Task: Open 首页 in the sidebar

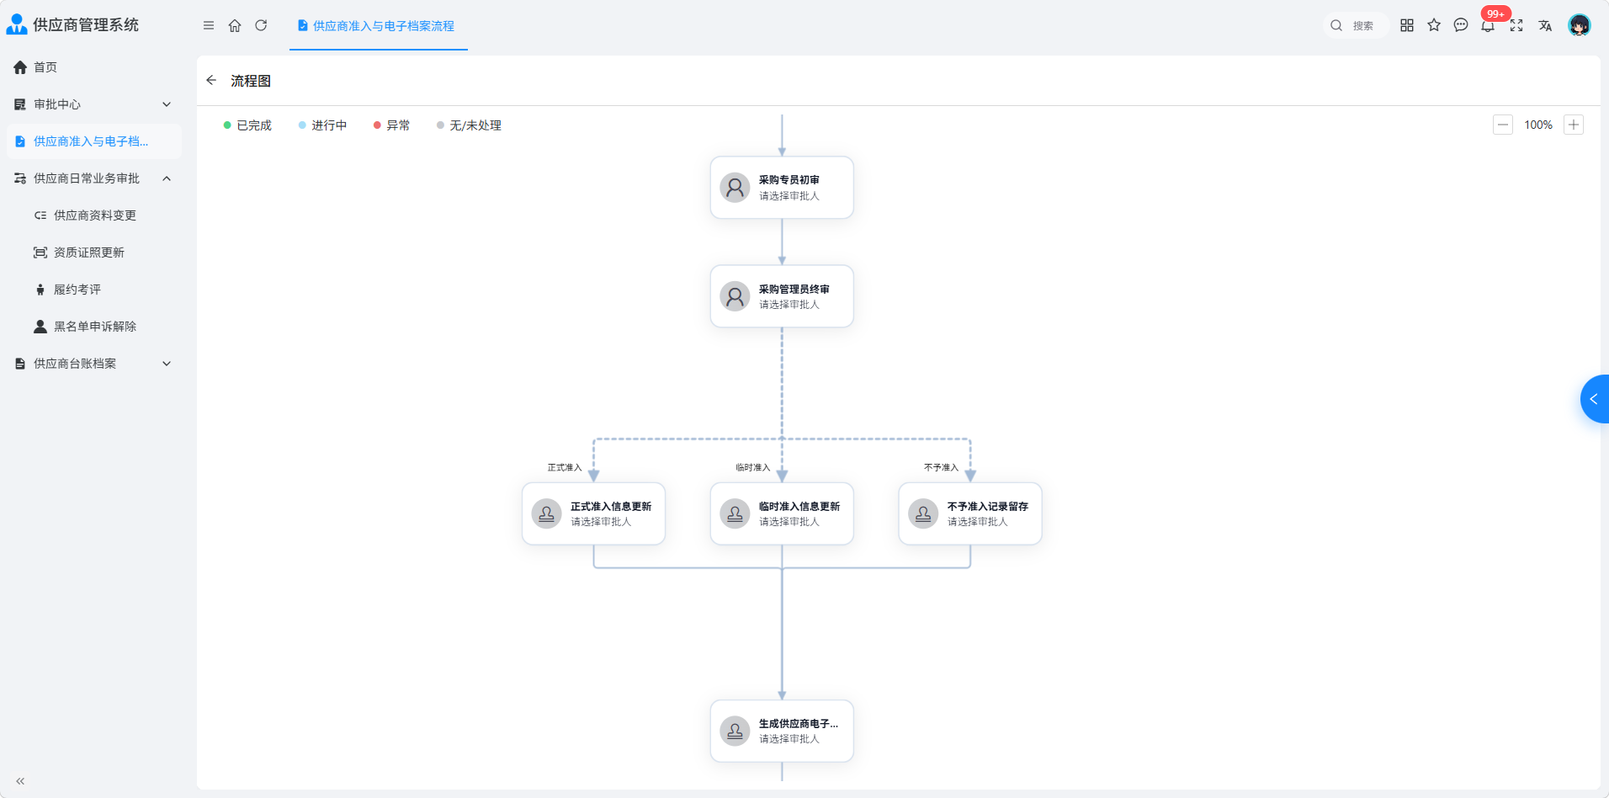Action: coord(94,67)
